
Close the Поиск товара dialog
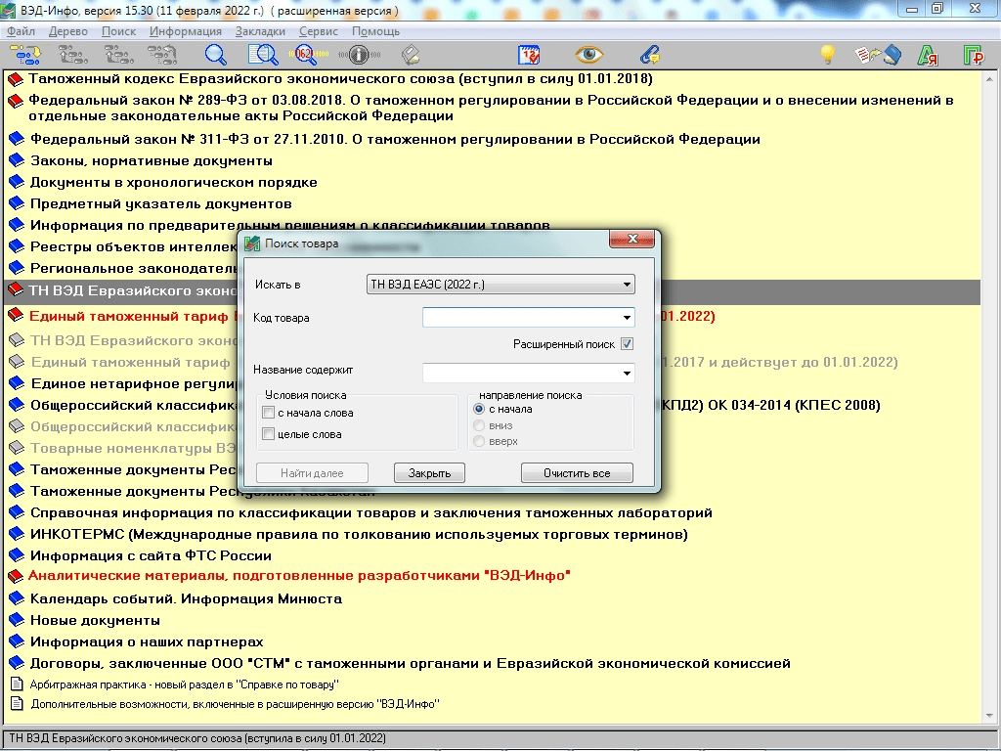pos(632,239)
